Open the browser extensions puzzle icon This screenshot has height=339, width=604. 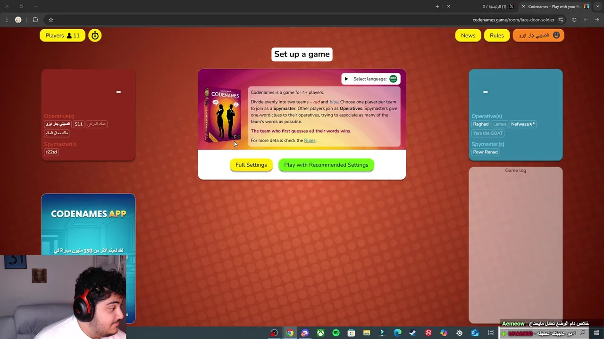[x=35, y=20]
